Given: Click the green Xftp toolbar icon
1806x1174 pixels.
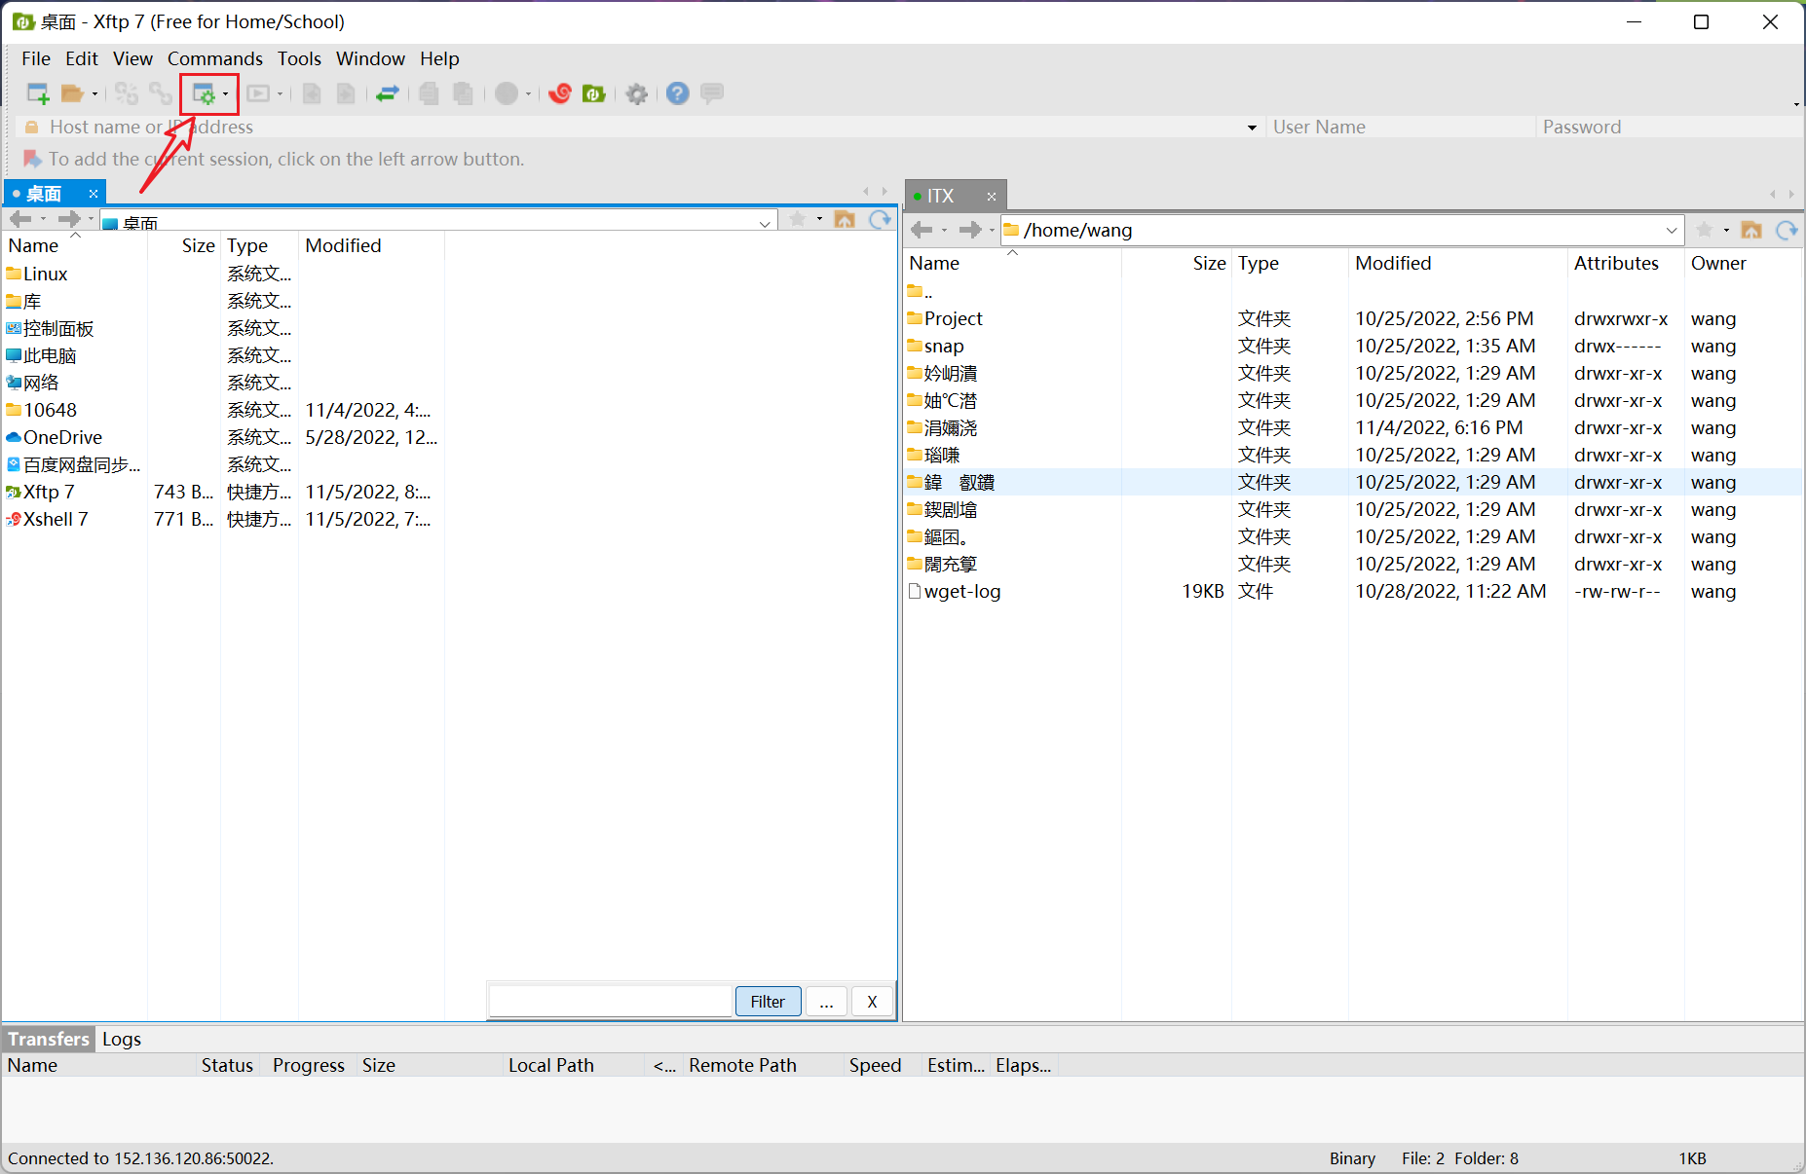Looking at the screenshot, I should (x=594, y=93).
